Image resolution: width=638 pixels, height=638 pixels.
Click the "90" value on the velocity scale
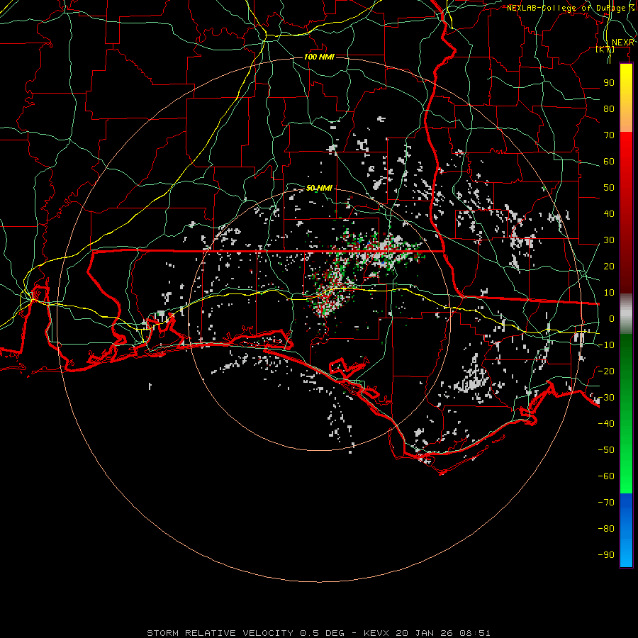[609, 83]
